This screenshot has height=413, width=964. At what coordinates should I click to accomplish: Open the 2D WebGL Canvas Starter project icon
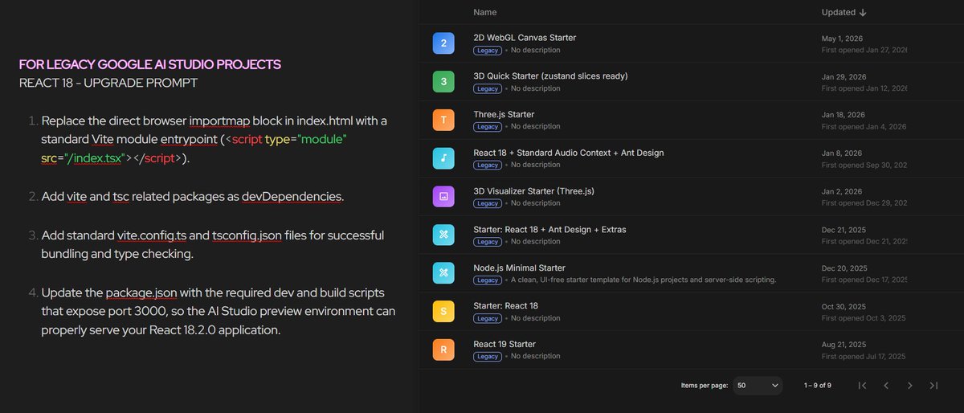click(443, 43)
